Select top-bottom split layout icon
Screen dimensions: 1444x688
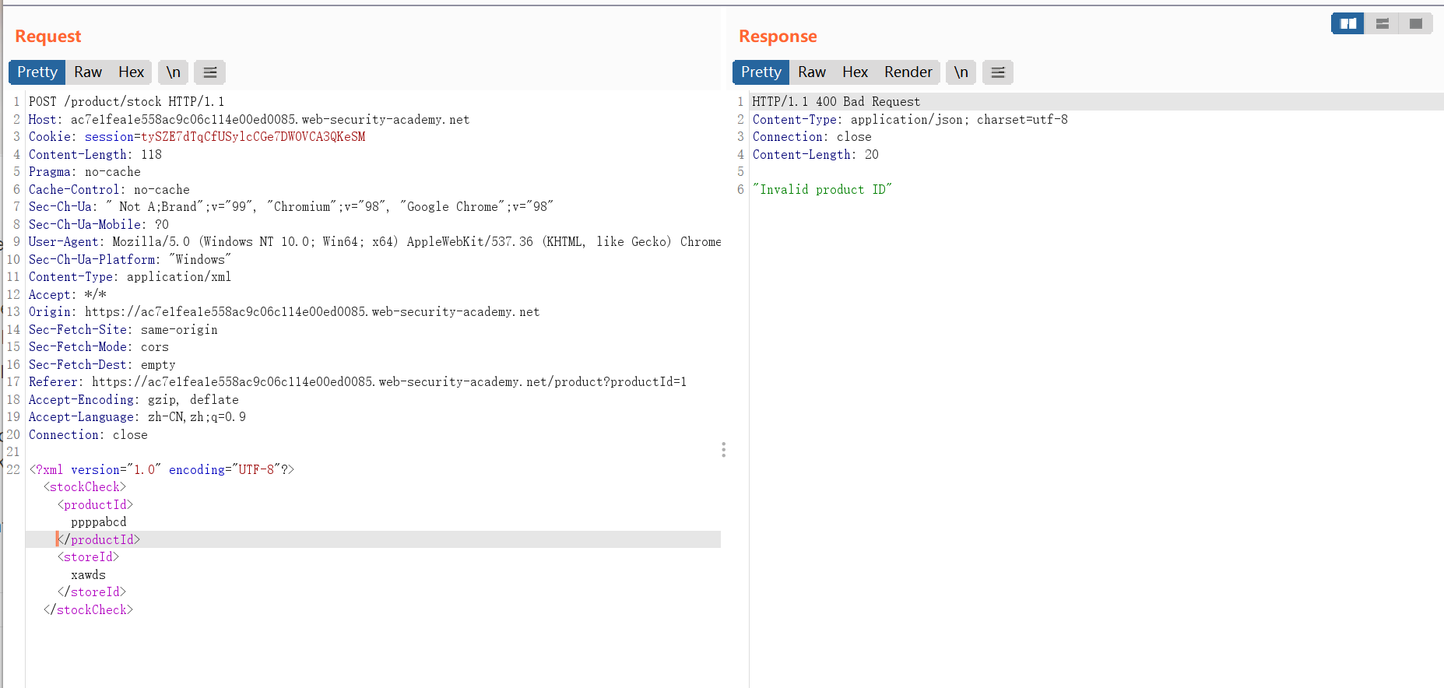click(x=1382, y=24)
